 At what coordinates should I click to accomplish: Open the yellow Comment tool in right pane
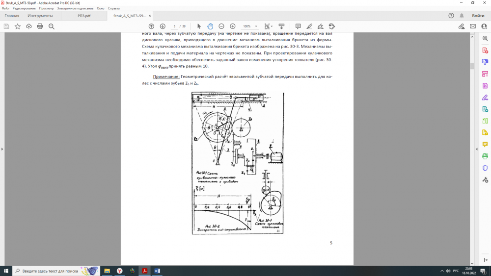click(x=485, y=145)
